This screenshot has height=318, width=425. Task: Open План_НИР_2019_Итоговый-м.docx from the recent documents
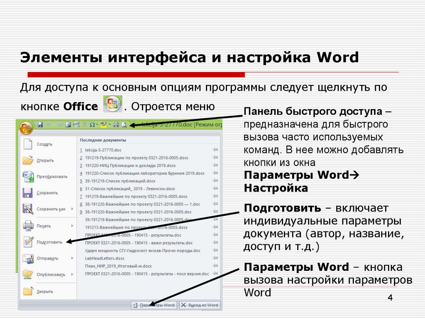(118, 266)
